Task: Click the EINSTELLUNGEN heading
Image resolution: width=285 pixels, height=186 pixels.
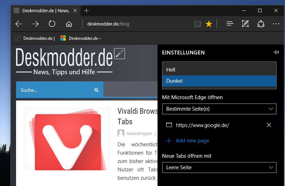Action: point(183,53)
